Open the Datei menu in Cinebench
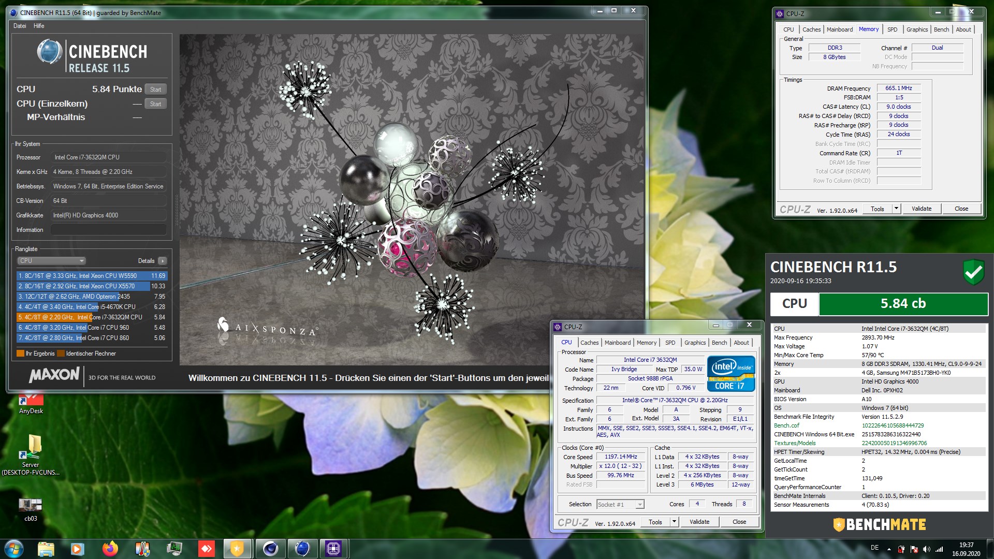 [20, 26]
